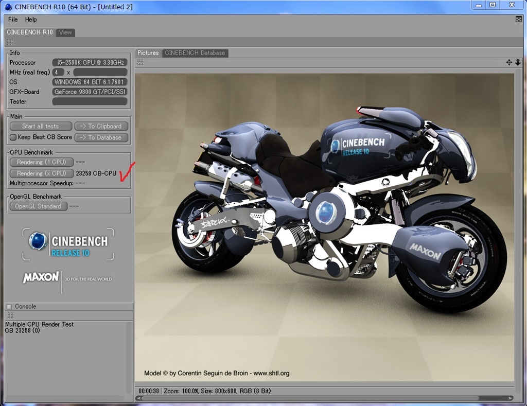Click the CINEBENCH Release 10 logo

pyautogui.click(x=68, y=244)
